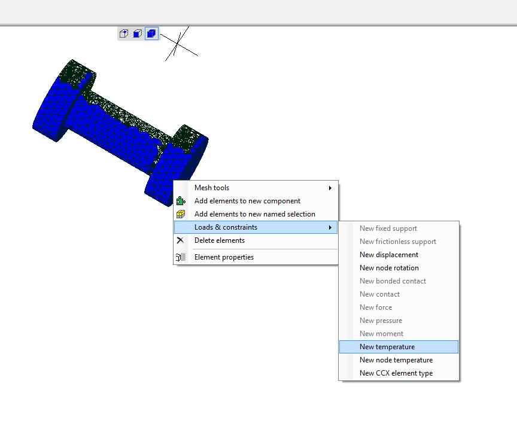
Task: Select New CCX element type
Action: (399, 373)
